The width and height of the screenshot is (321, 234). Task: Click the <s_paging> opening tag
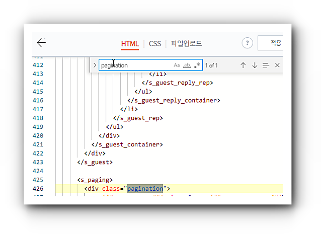click(95, 180)
